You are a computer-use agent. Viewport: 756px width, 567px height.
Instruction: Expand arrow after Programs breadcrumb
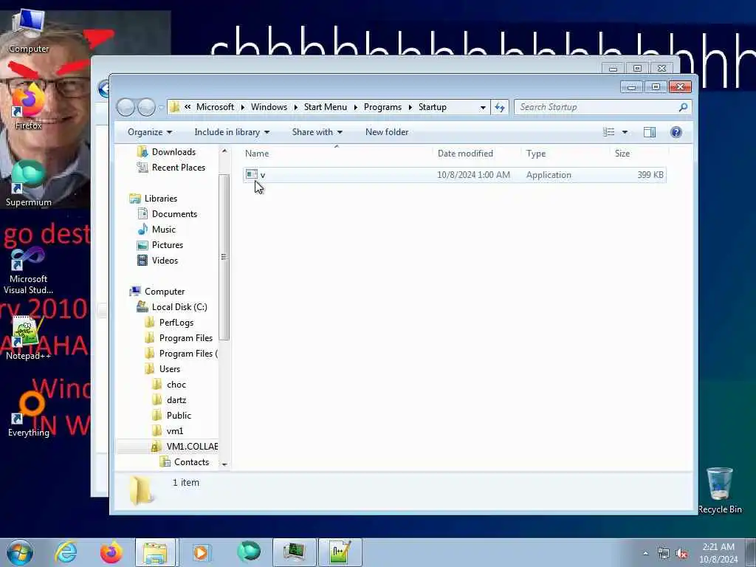pos(410,108)
